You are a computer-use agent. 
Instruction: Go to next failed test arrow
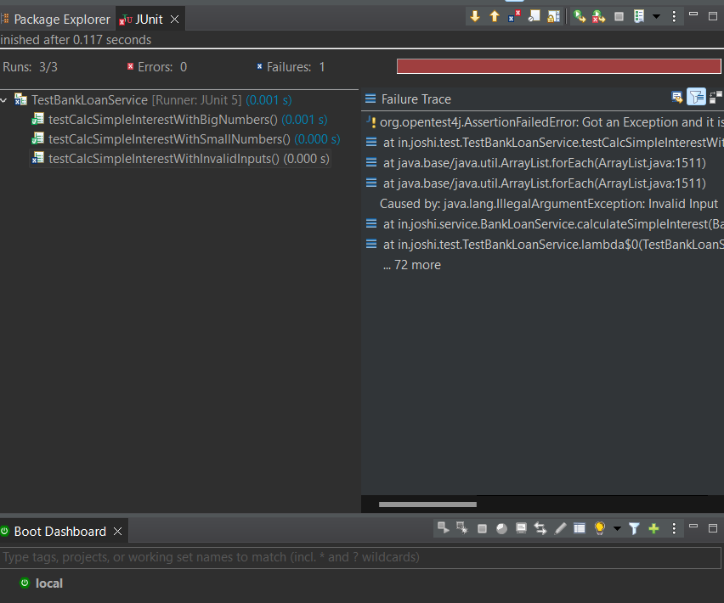pyautogui.click(x=475, y=17)
